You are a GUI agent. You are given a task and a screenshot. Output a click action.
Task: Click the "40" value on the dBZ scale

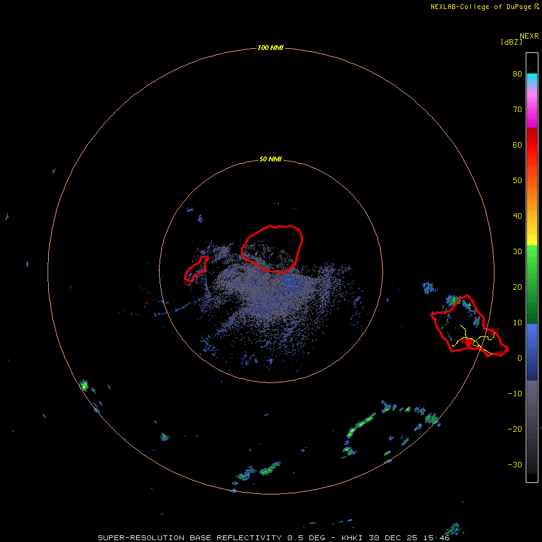click(517, 216)
